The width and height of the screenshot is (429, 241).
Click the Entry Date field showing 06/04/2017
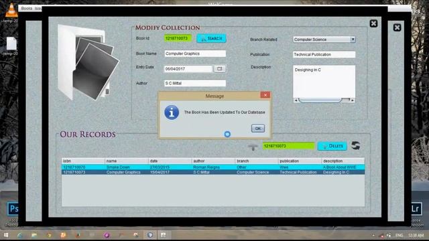(188, 69)
